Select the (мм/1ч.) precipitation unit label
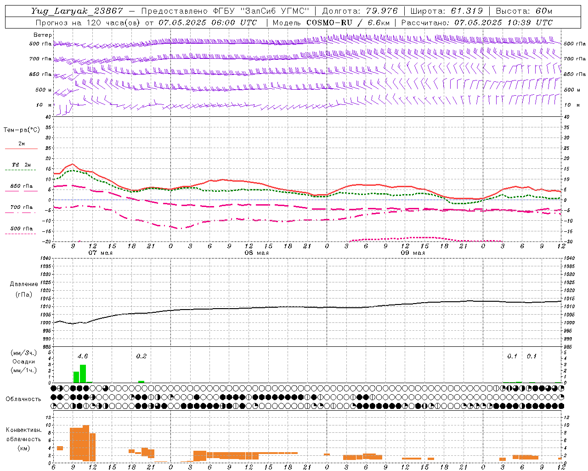 click(24, 370)
